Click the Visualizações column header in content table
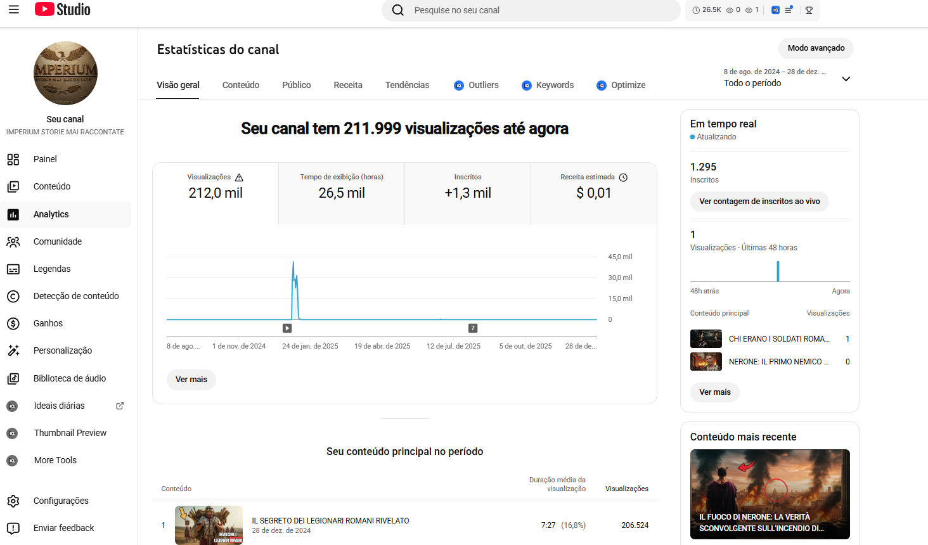Image resolution: width=928 pixels, height=545 pixels. (627, 489)
